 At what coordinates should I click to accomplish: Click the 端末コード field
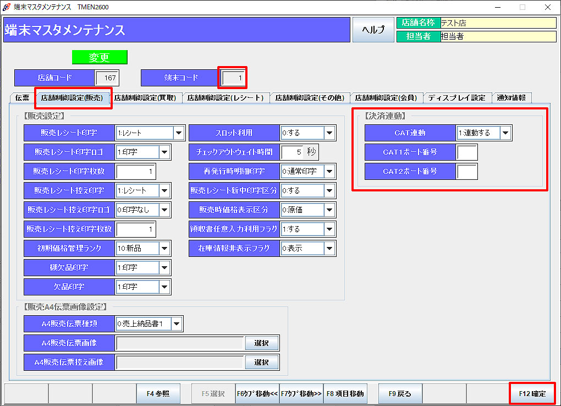[233, 78]
